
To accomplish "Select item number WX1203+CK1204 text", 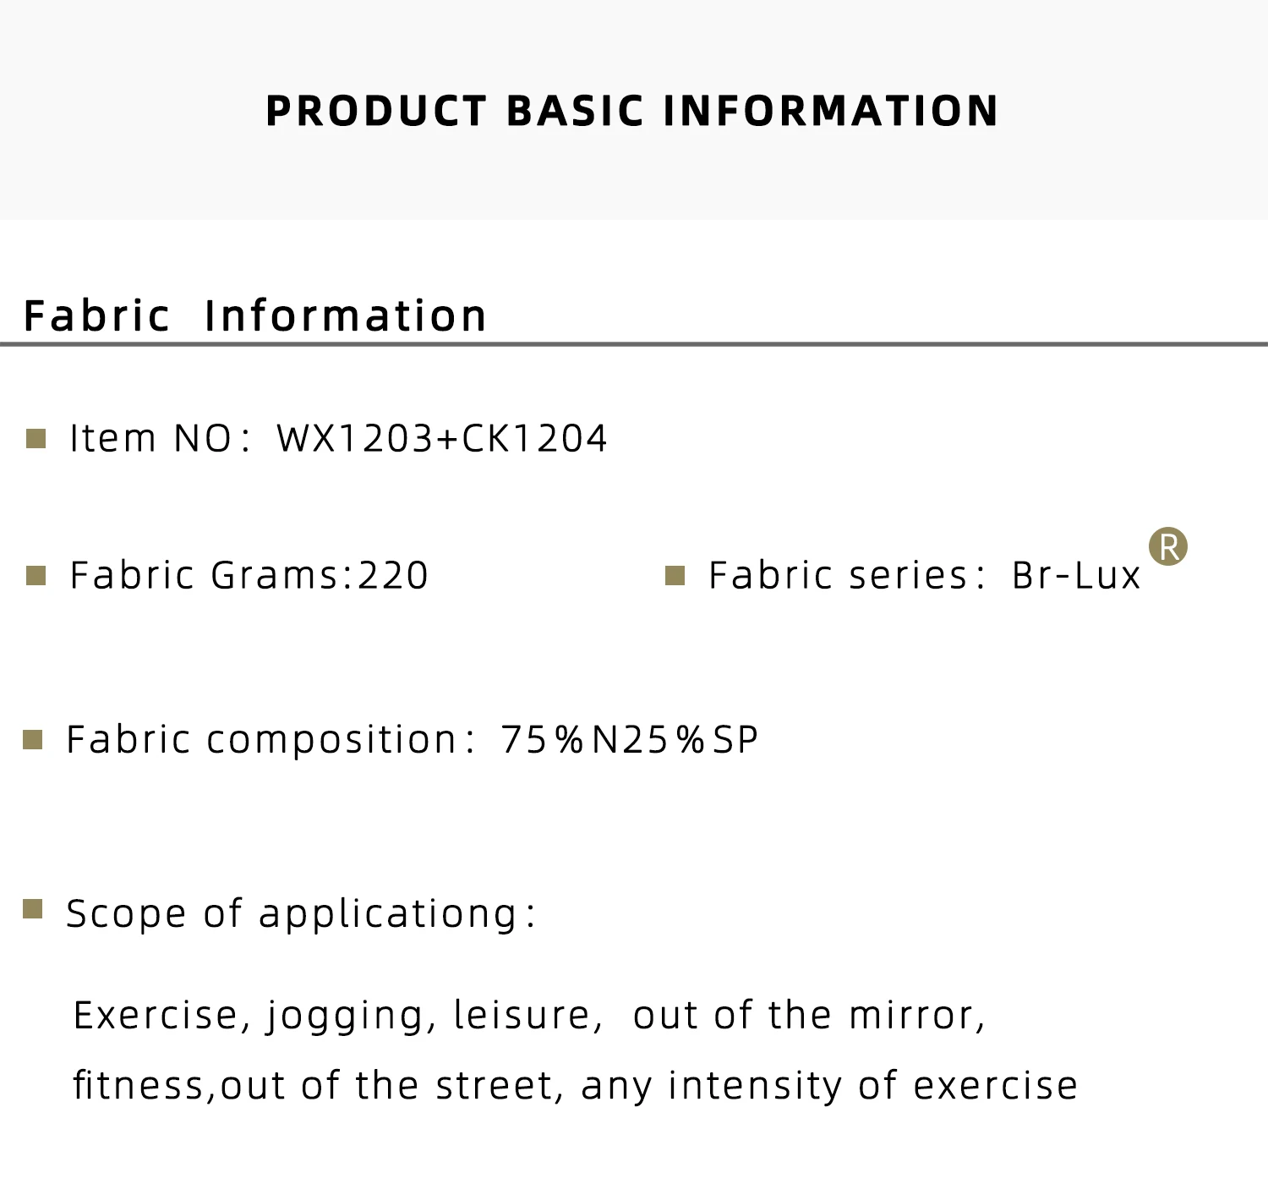I will 442,439.
